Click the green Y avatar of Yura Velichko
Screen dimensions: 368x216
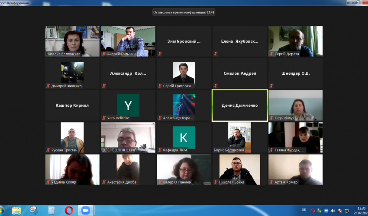[128, 105]
